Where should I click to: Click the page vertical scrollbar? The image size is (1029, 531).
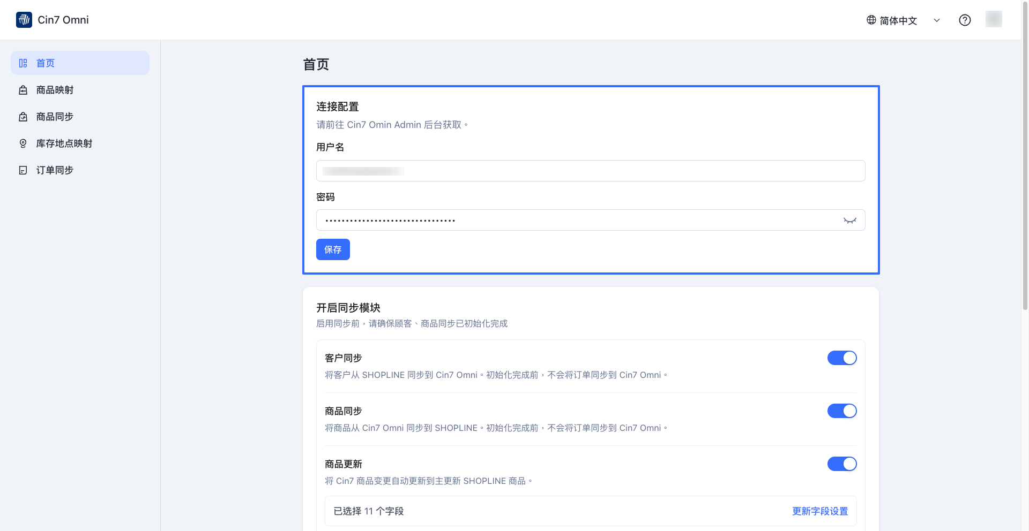[x=1025, y=155]
